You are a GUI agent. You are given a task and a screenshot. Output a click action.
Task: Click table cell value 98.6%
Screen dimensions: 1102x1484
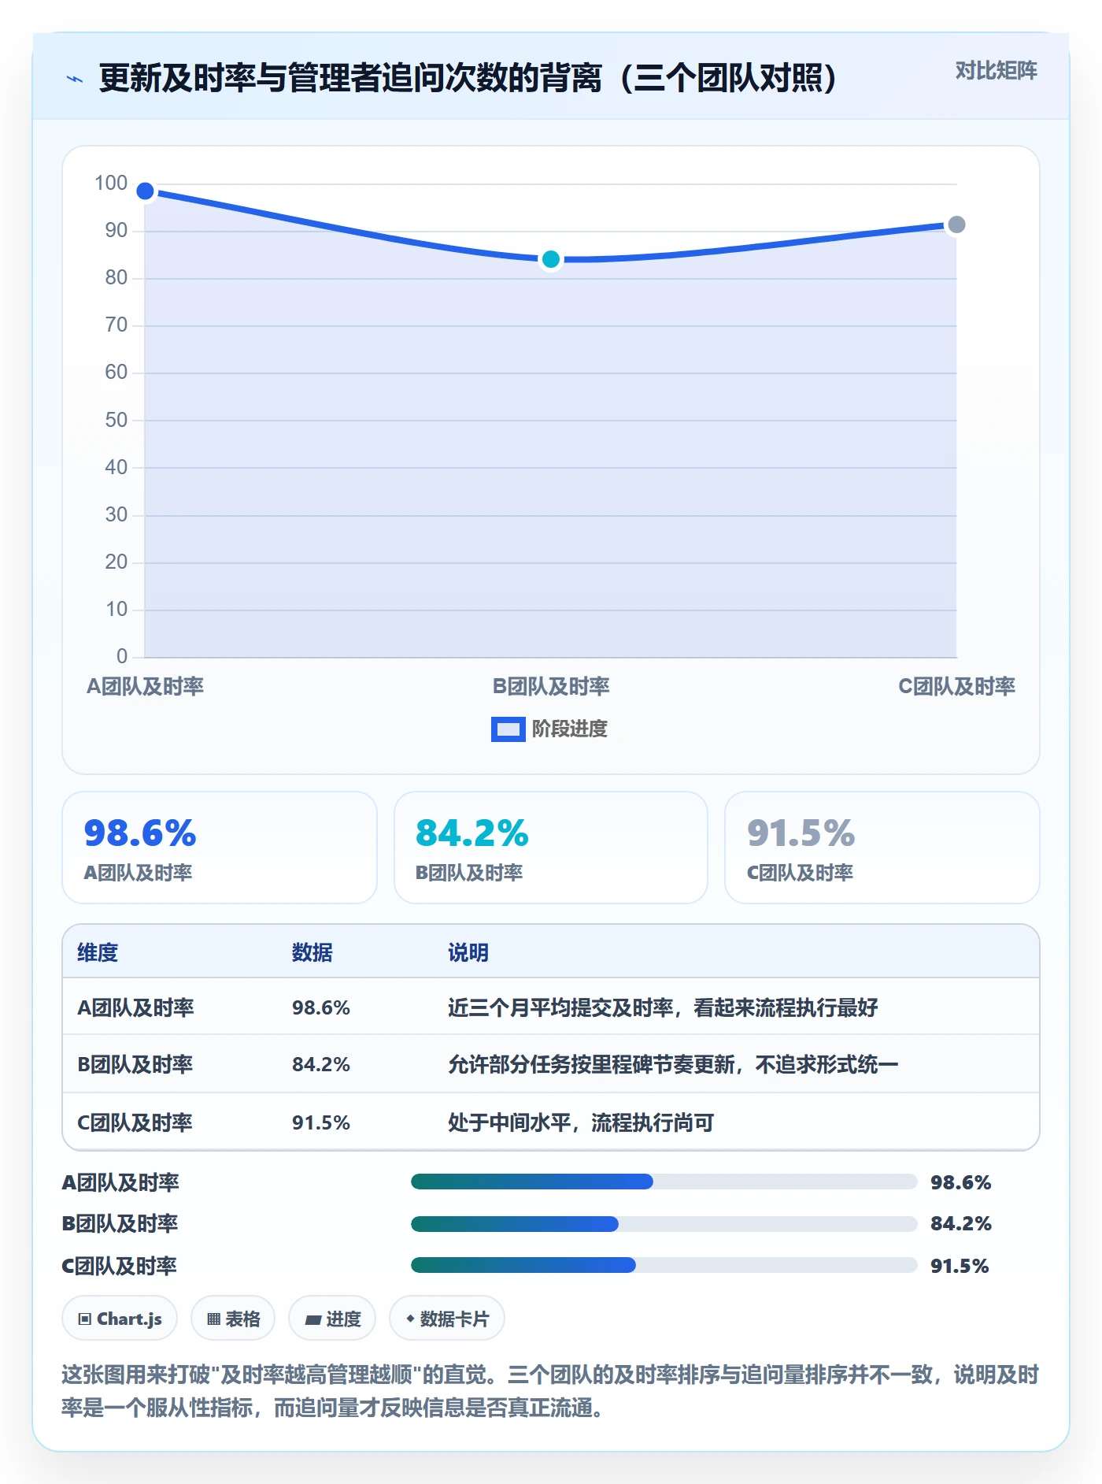point(321,1007)
